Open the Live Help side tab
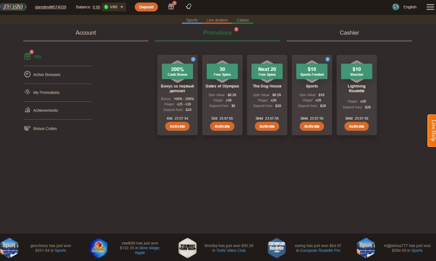436x261 pixels. coord(432,130)
